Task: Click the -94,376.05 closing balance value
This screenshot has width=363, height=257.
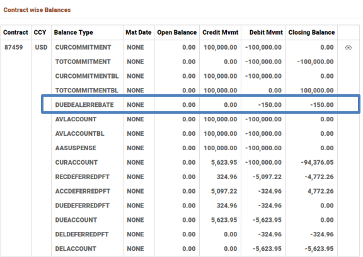Action: [317, 163]
